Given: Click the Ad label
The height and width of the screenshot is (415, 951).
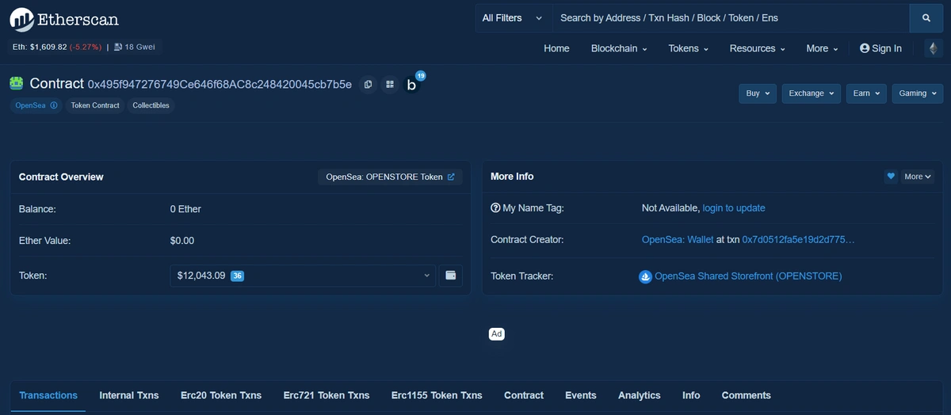Looking at the screenshot, I should click(497, 334).
